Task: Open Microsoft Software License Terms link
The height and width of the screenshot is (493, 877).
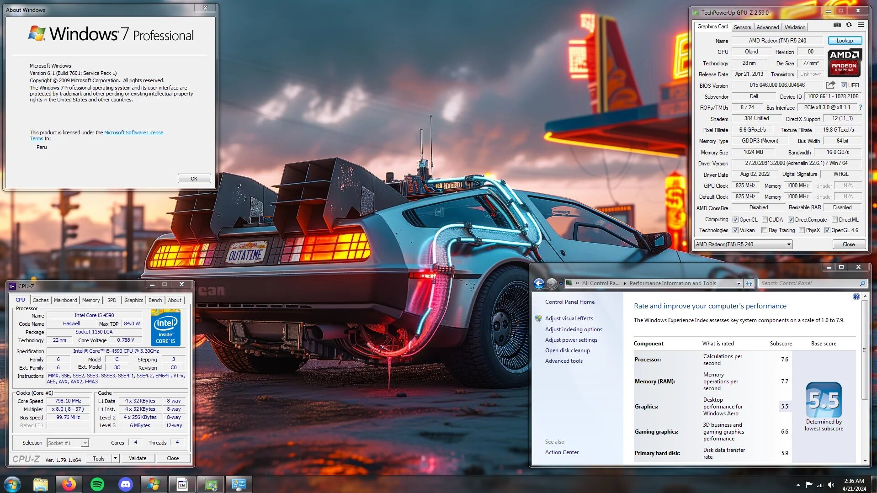Action: (x=133, y=133)
